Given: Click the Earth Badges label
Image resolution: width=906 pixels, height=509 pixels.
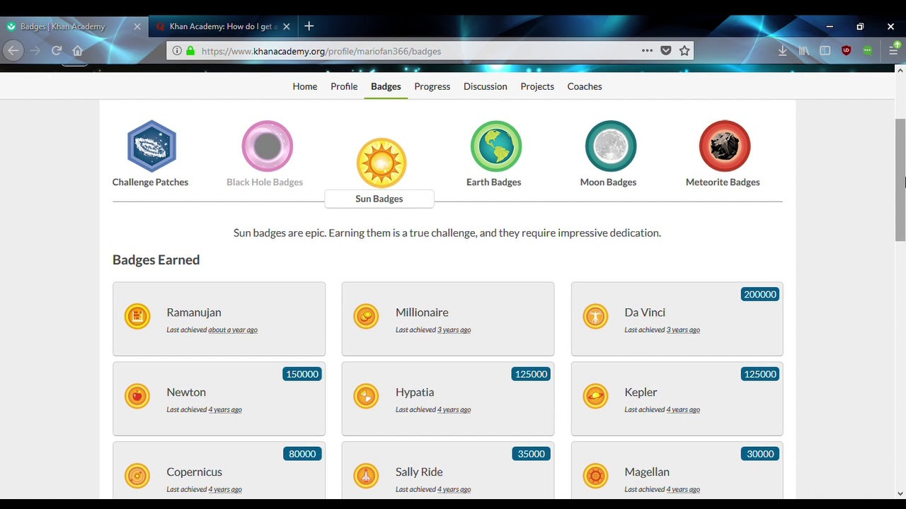Looking at the screenshot, I should tap(493, 182).
